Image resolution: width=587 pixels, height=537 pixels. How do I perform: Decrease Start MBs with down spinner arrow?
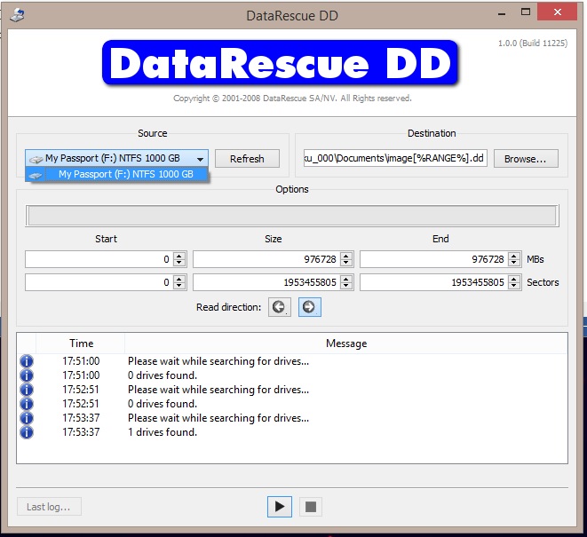click(x=179, y=263)
